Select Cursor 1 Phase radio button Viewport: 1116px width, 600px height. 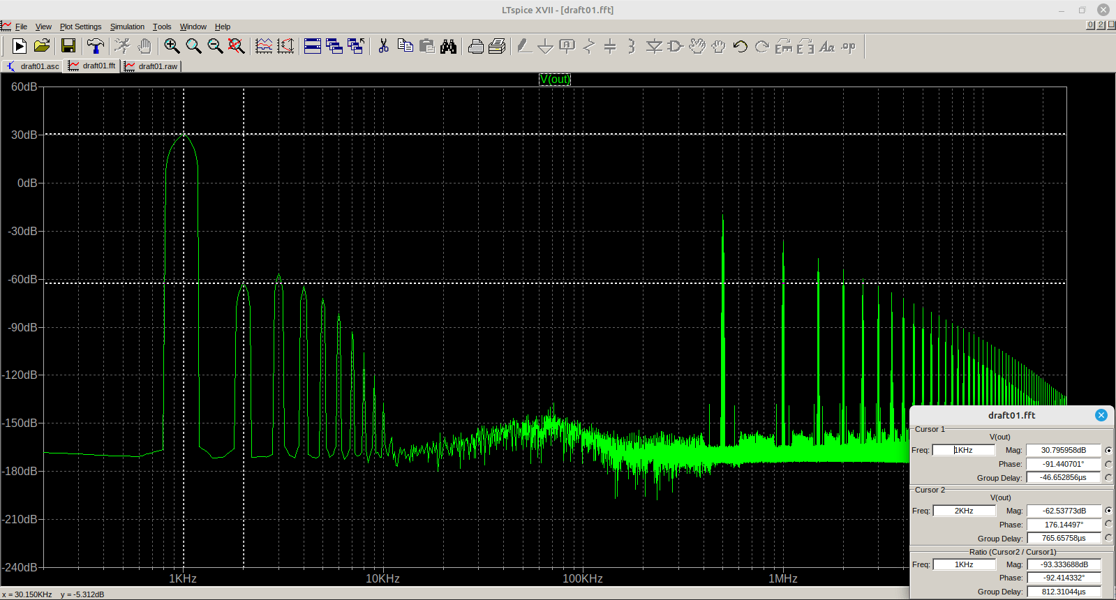[1108, 464]
